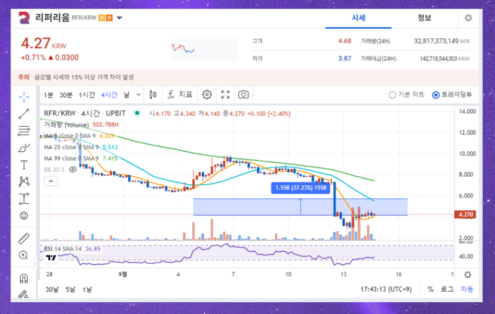This screenshot has width=495, height=314.
Task: Open the candlestick chart style selector
Action: [153, 95]
